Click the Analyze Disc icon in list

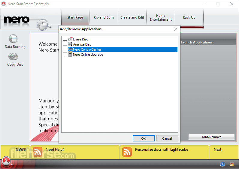pyautogui.click(x=70, y=44)
